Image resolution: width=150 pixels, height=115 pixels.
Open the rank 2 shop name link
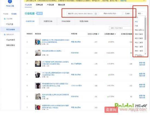[75, 53]
